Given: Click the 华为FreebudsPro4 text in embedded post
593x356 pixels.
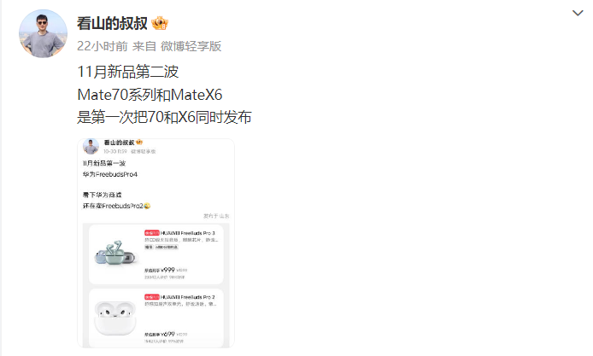Looking at the screenshot, I should [x=110, y=174].
